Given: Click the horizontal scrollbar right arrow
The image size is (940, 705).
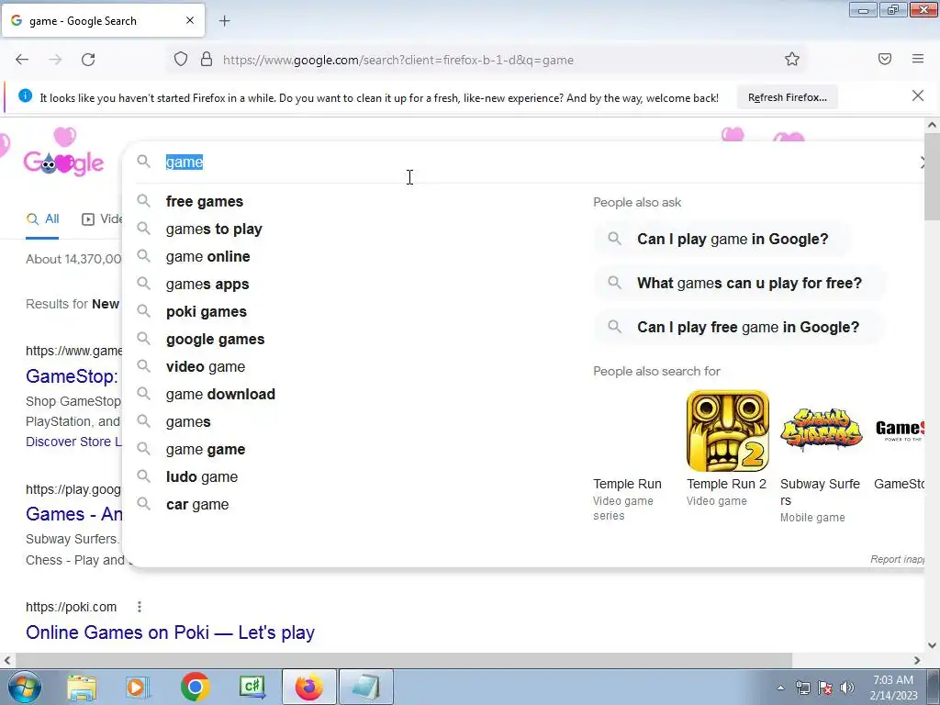Looking at the screenshot, I should tap(917, 660).
